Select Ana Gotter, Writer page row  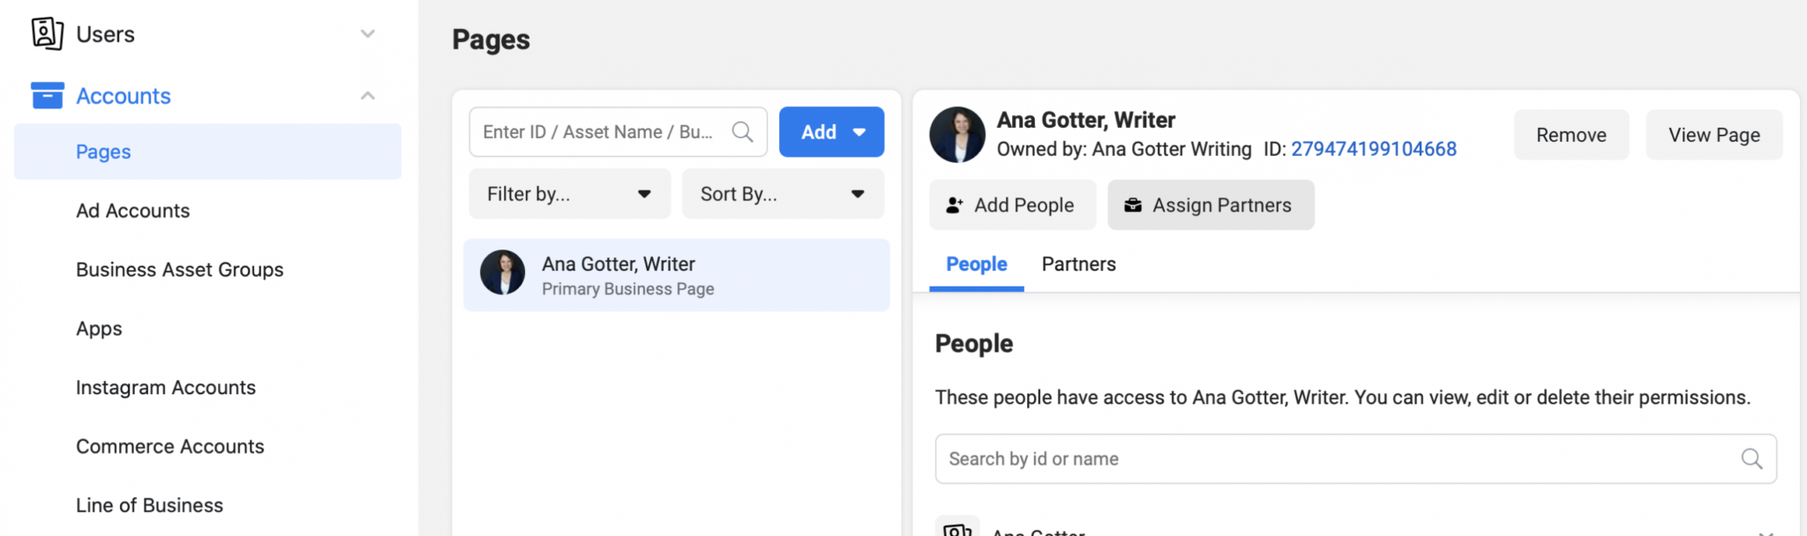pyautogui.click(x=677, y=275)
